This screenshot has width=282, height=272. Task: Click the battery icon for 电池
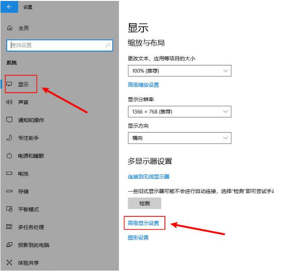(x=9, y=173)
